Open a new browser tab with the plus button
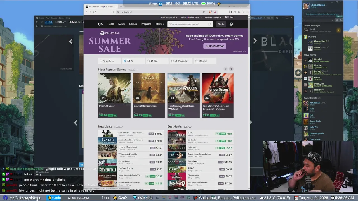 point(121,6)
